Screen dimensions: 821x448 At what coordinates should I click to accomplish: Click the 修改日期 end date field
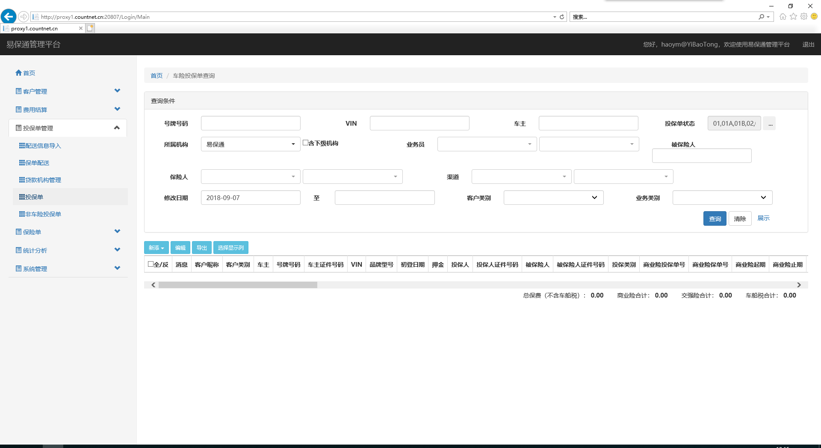click(x=385, y=197)
